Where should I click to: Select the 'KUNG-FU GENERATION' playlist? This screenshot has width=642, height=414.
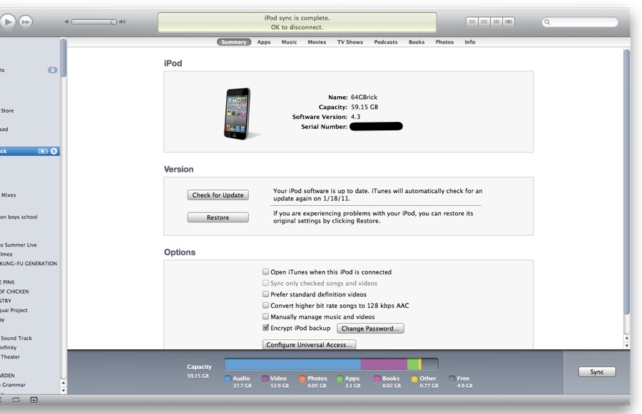coord(30,264)
